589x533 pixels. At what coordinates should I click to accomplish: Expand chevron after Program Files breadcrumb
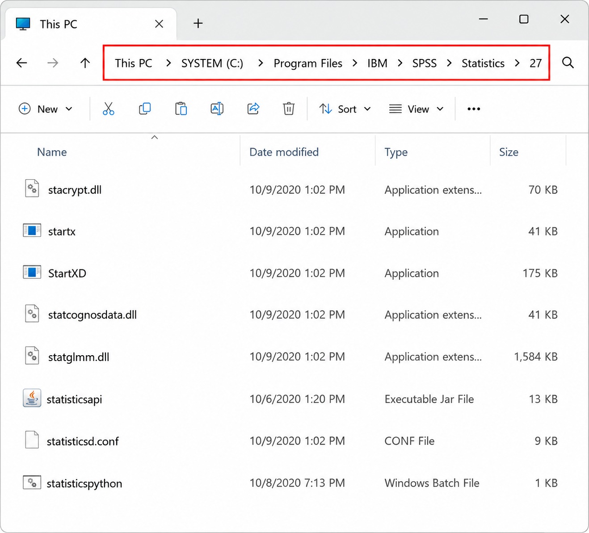(x=355, y=63)
